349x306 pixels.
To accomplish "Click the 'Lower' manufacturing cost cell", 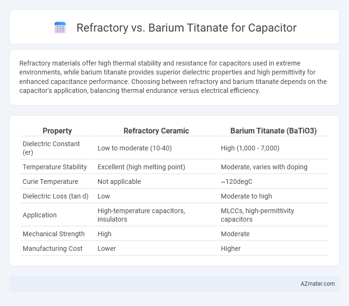I will click(156, 248).
